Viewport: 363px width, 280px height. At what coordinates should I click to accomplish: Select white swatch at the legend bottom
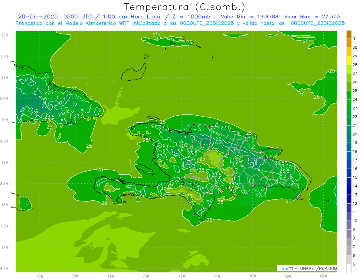(349, 268)
